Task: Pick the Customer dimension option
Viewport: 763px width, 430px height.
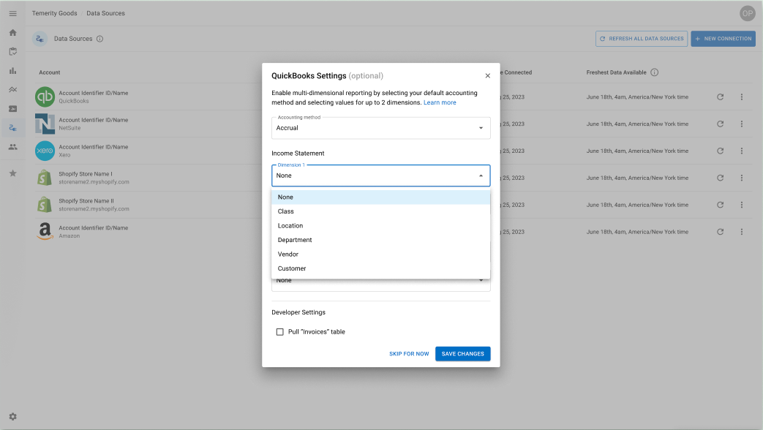Action: tap(292, 268)
